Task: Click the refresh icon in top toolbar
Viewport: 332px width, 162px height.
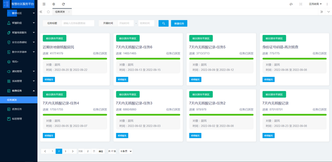Action: point(63,4)
